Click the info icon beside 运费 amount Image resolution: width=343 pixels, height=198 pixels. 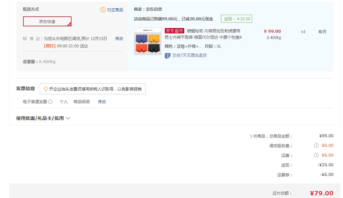(316, 155)
